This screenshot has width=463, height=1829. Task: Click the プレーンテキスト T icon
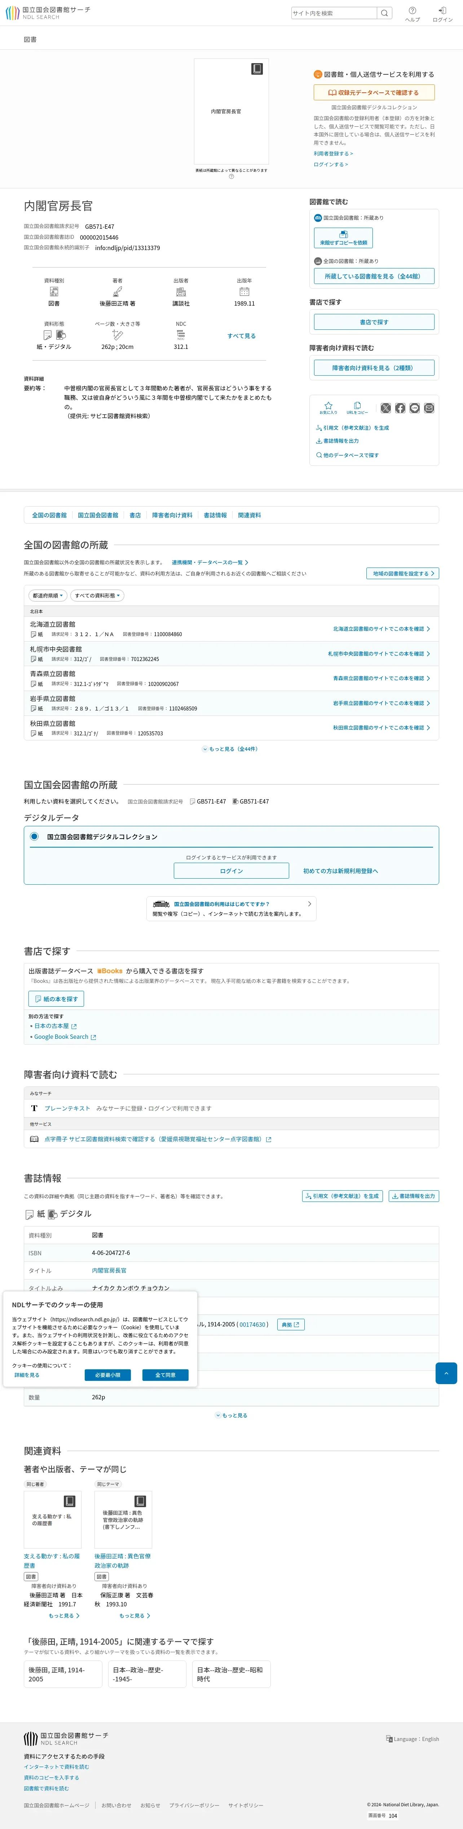[x=34, y=1108]
